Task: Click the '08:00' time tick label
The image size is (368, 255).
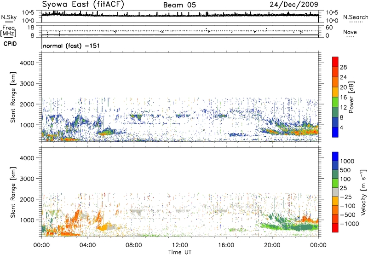Action: [134, 245]
